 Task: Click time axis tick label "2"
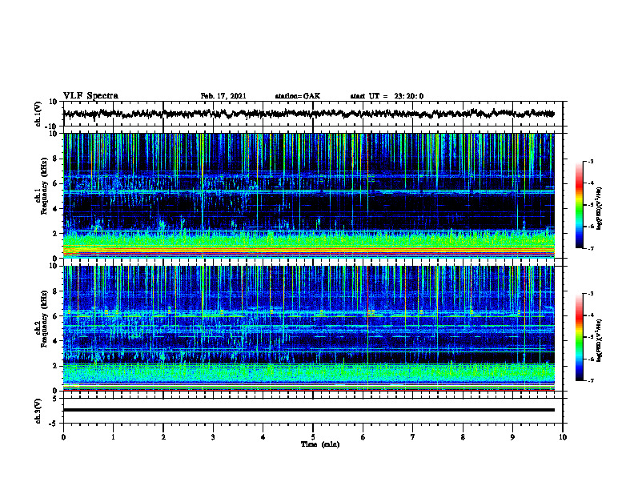[x=163, y=437]
